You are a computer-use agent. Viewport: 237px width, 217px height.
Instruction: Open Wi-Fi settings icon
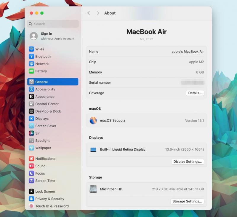(31, 49)
